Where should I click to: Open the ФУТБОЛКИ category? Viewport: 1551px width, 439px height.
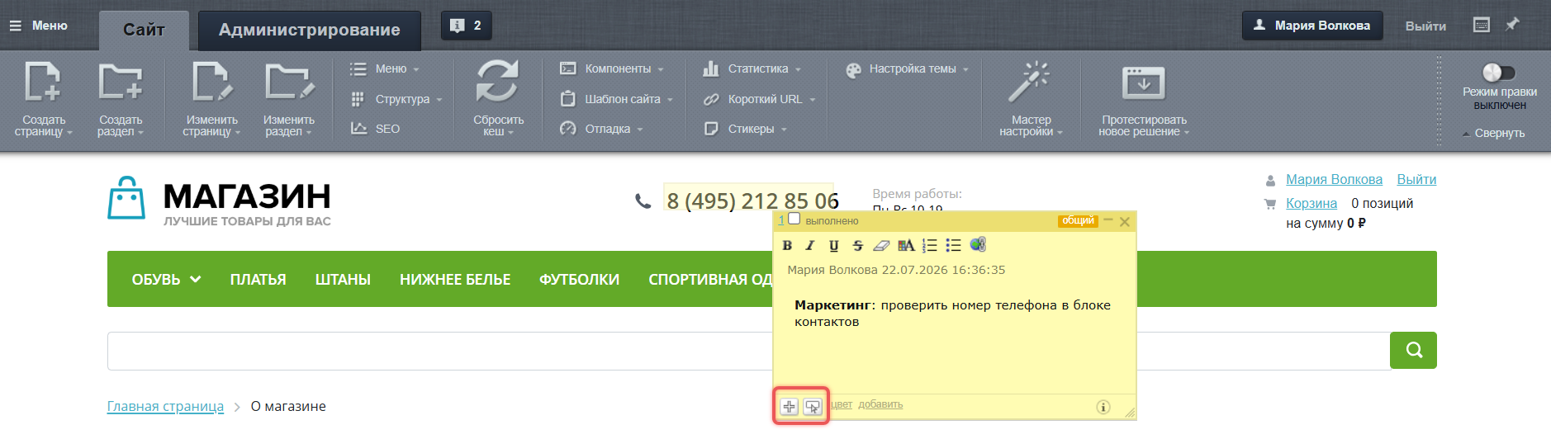(x=579, y=280)
